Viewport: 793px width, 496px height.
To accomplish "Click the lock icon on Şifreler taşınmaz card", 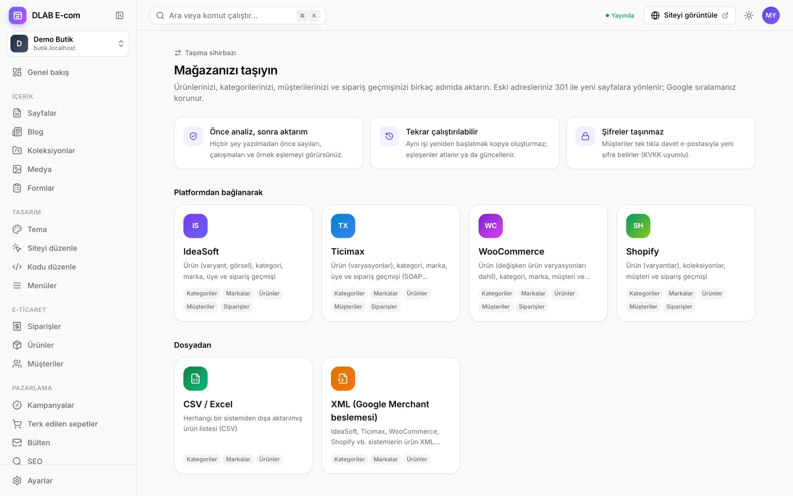I will click(585, 136).
